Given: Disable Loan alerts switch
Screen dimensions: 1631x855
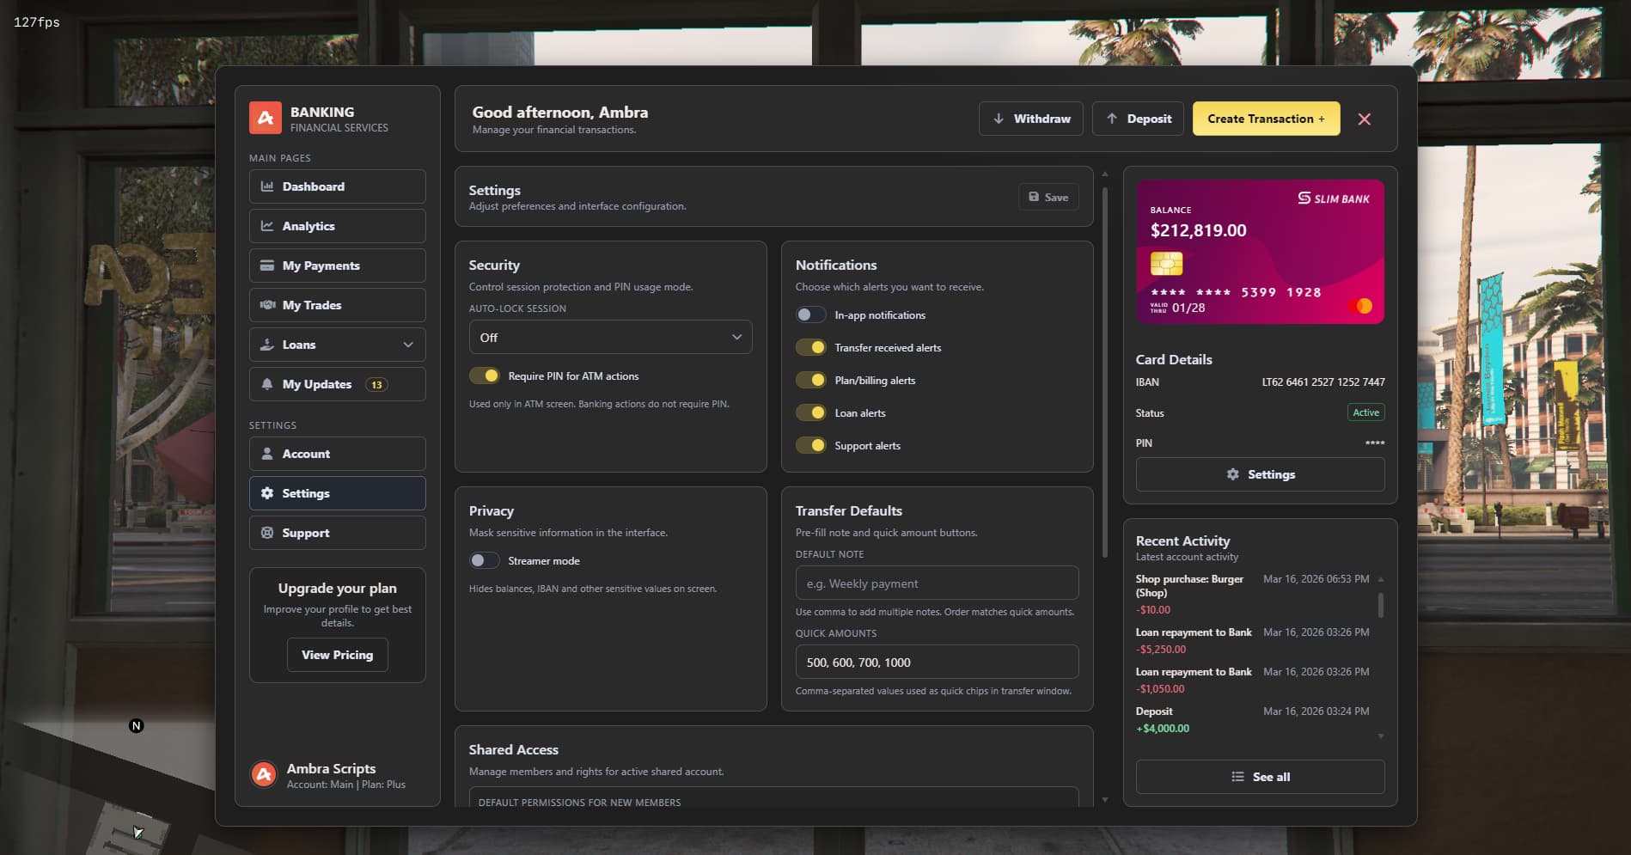Looking at the screenshot, I should pos(811,412).
